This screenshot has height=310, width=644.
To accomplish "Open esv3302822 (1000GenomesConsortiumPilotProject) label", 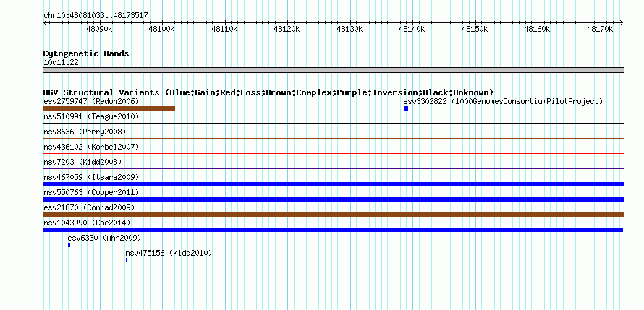I will coord(503,101).
